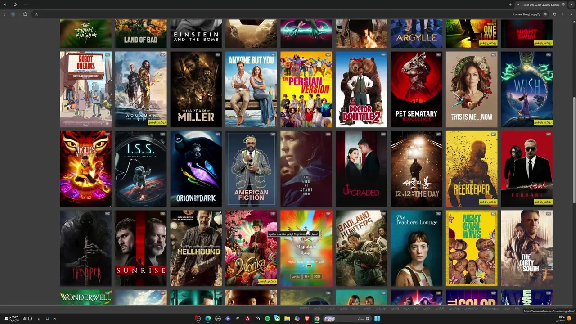Open the Captain Miller poster

click(196, 90)
